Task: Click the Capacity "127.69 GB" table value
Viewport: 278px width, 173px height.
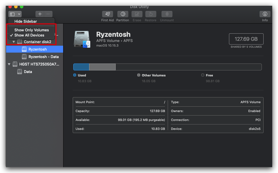Action: (157, 111)
